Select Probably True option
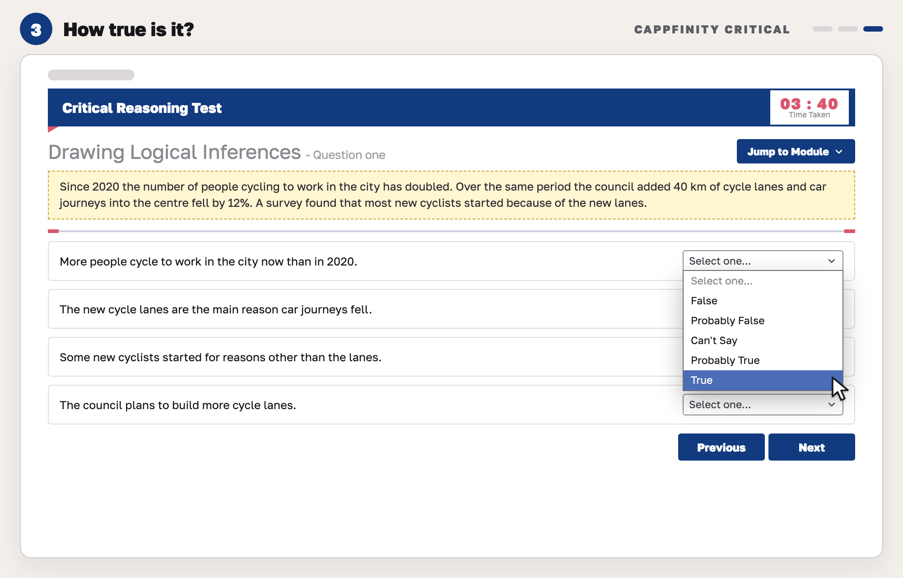This screenshot has height=578, width=903. point(763,360)
